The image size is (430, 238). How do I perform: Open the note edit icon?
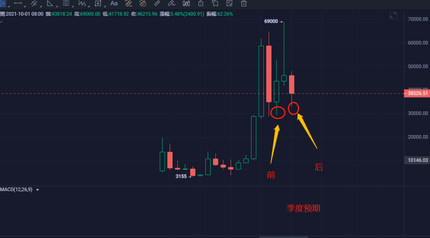tap(230, 3)
